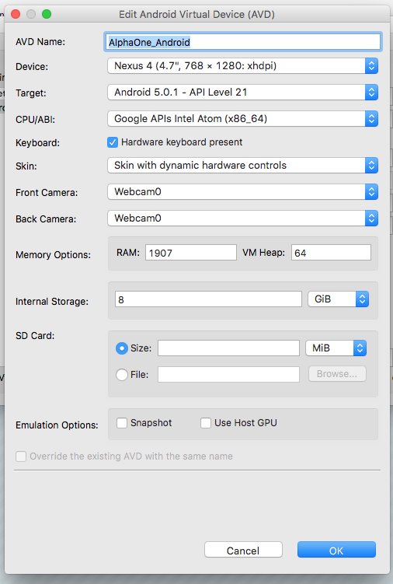Viewport: 393px width, 584px height.
Task: Select the SD Card Size radio button
Action: [122, 348]
